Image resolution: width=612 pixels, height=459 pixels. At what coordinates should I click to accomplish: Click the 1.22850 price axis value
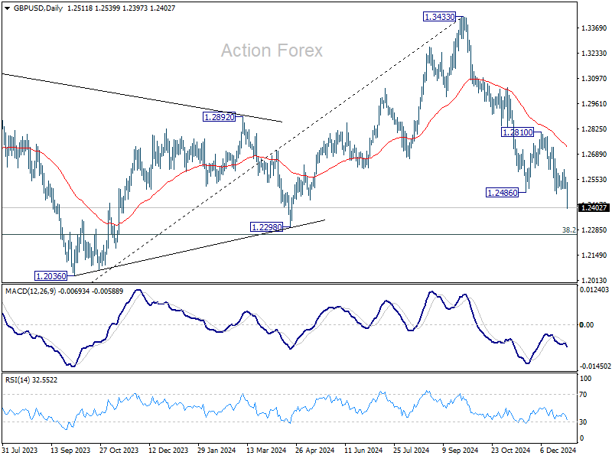594,230
